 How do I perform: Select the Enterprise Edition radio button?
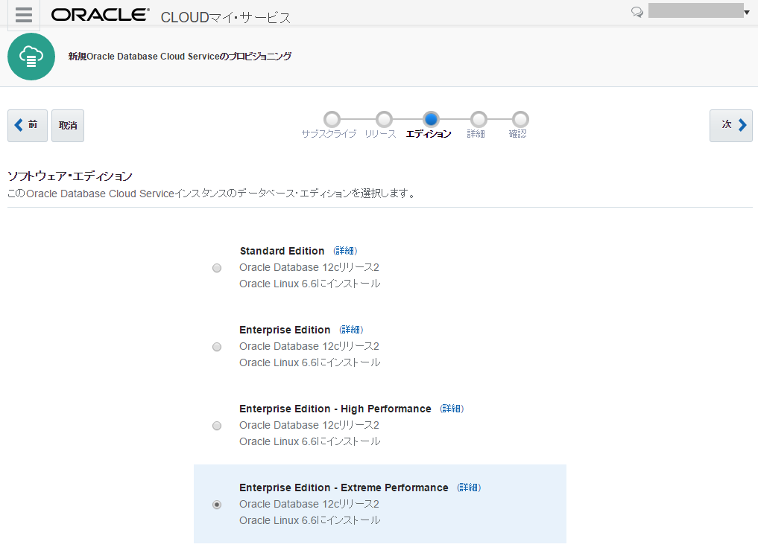tap(217, 347)
